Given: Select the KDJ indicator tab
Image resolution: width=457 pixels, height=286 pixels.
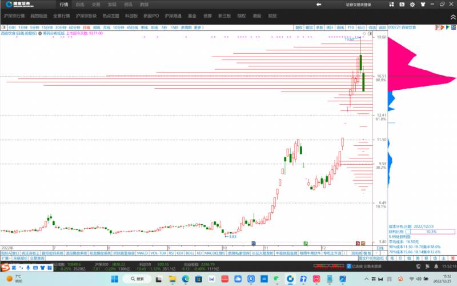Looking at the screenshot, I should coord(180,253).
